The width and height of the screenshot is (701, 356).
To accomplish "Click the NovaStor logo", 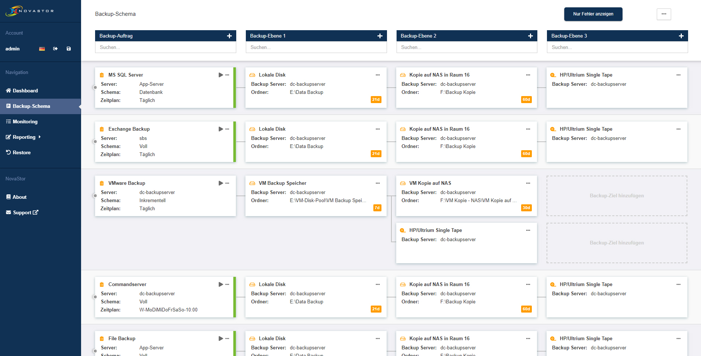I will coord(29,11).
